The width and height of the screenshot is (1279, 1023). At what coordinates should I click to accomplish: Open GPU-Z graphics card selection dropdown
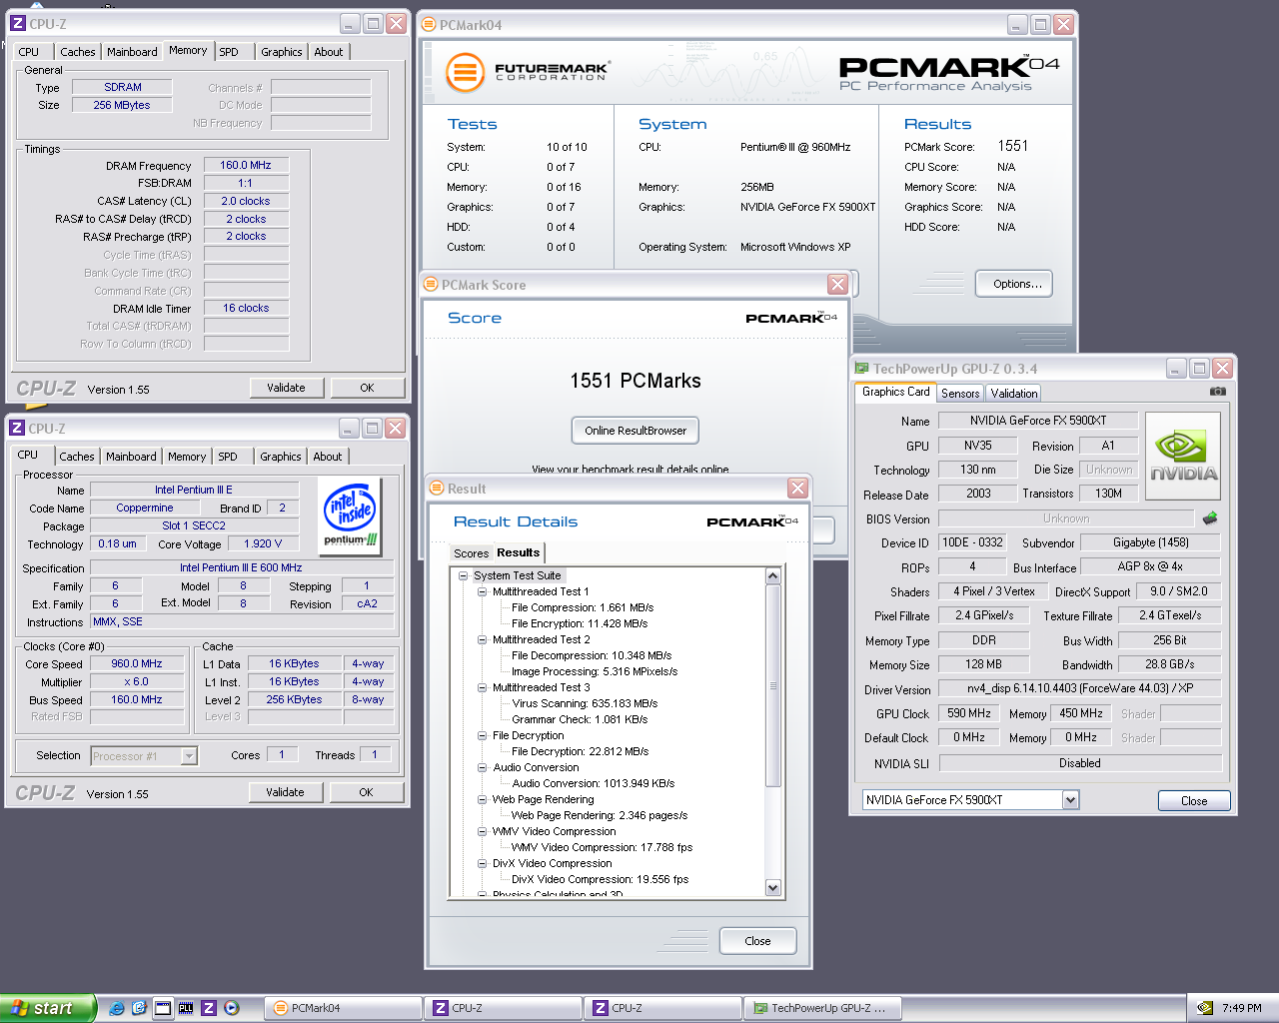click(x=1070, y=800)
